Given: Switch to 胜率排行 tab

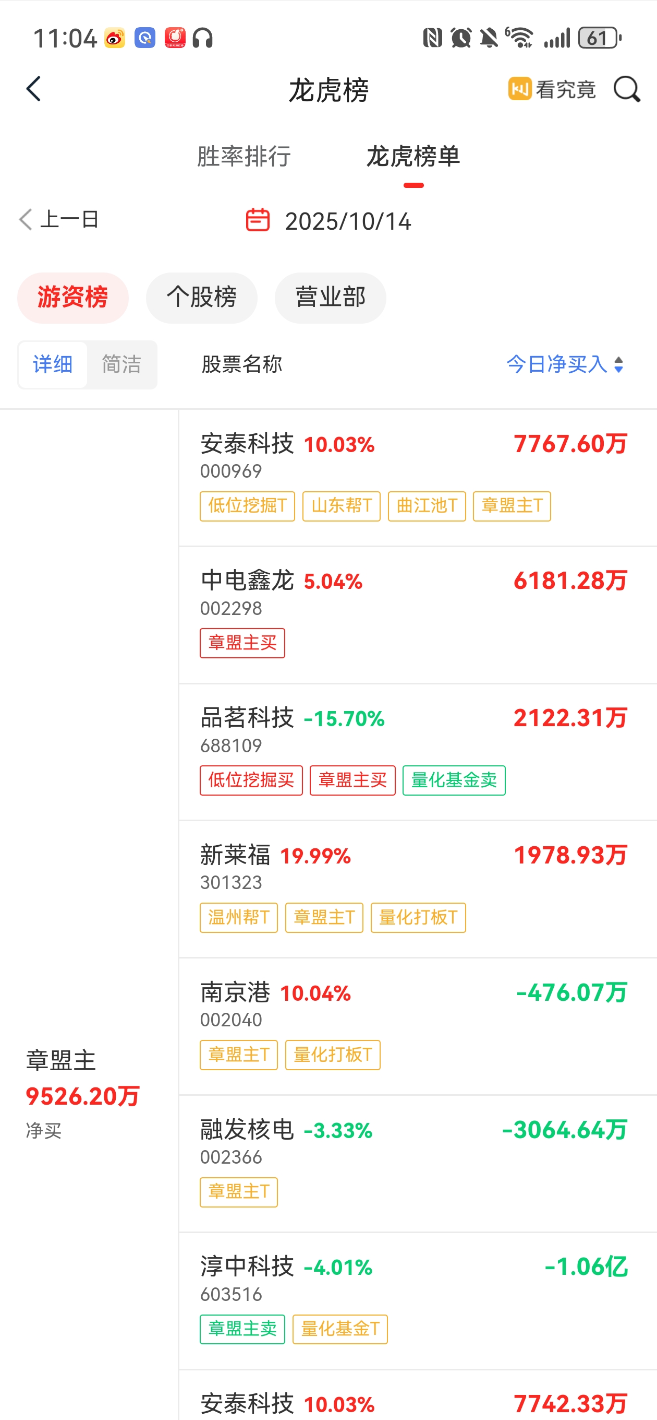Looking at the screenshot, I should click(x=244, y=156).
